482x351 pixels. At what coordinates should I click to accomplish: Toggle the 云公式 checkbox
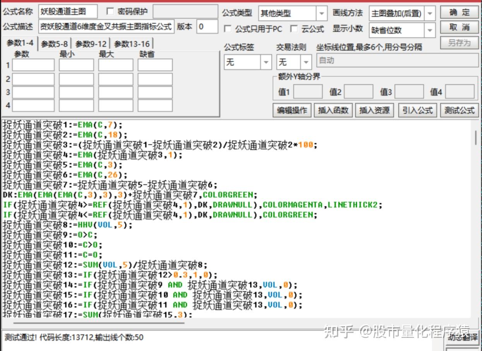(294, 29)
